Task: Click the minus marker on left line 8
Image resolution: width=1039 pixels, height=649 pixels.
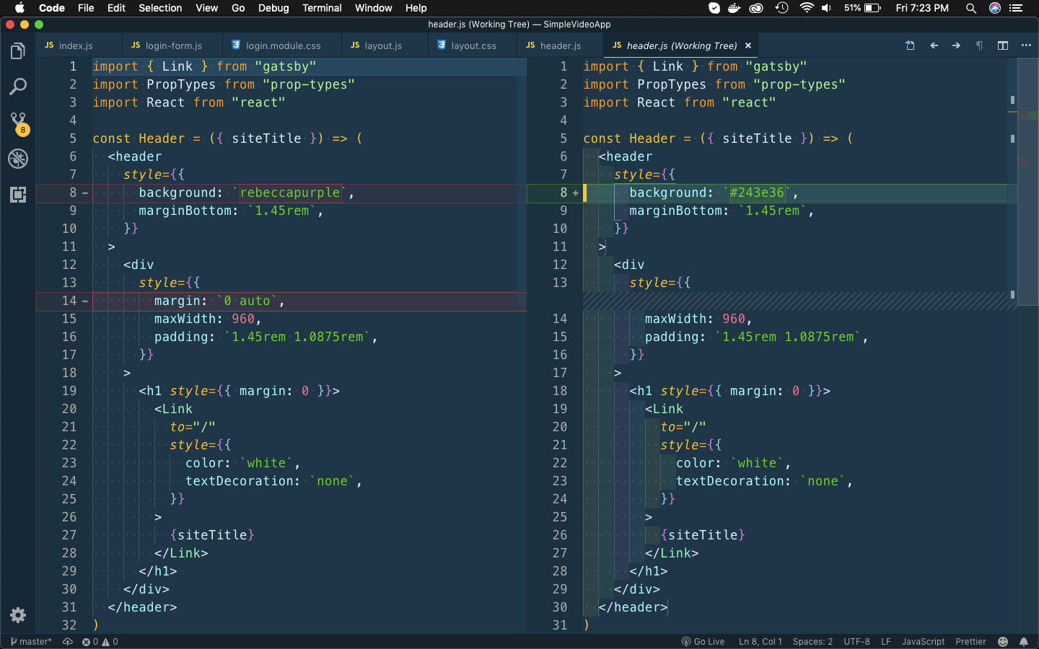Action: click(84, 193)
